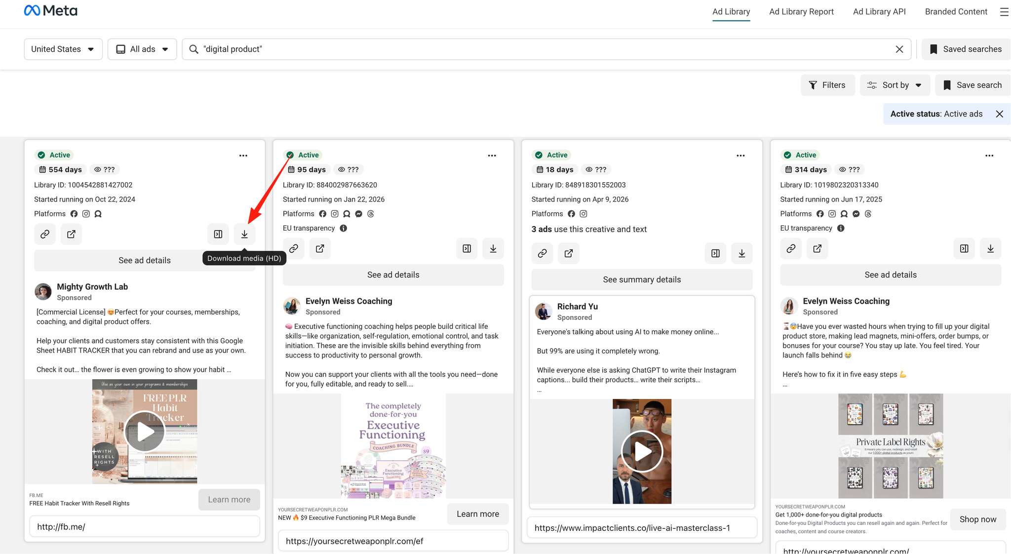Click Download media icon on Mighty Growth Lab ad

tap(244, 234)
